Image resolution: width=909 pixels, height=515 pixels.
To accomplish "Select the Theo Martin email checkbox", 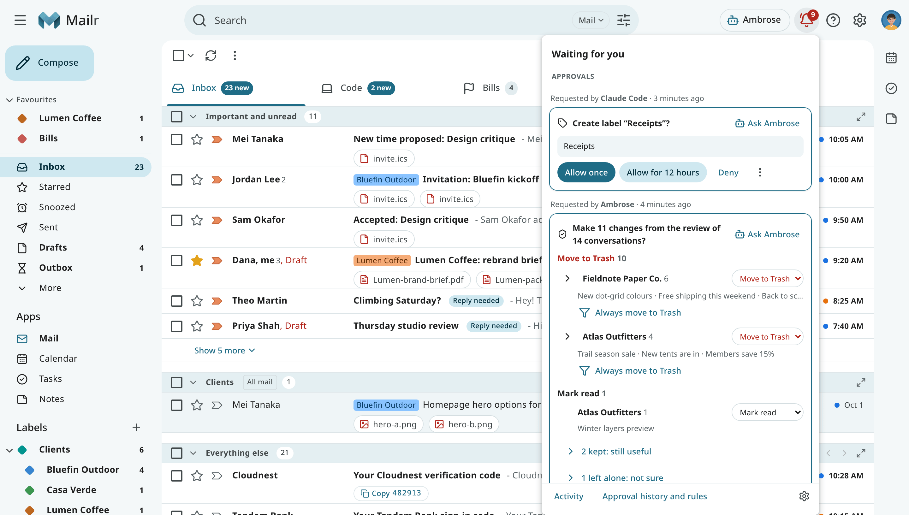I will pos(177,301).
